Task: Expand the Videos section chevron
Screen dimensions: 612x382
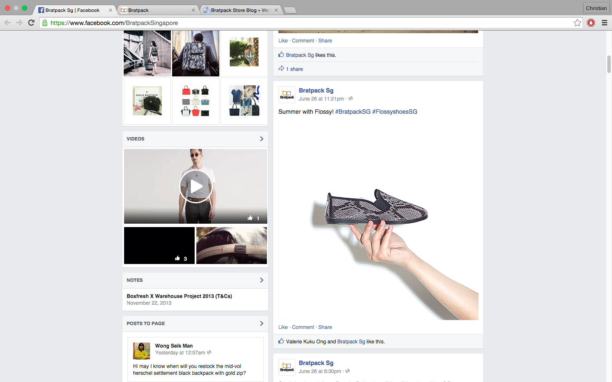Action: (261, 139)
